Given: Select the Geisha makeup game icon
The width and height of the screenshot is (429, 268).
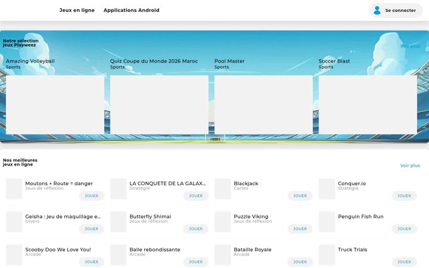Looking at the screenshot, I should (14, 222).
